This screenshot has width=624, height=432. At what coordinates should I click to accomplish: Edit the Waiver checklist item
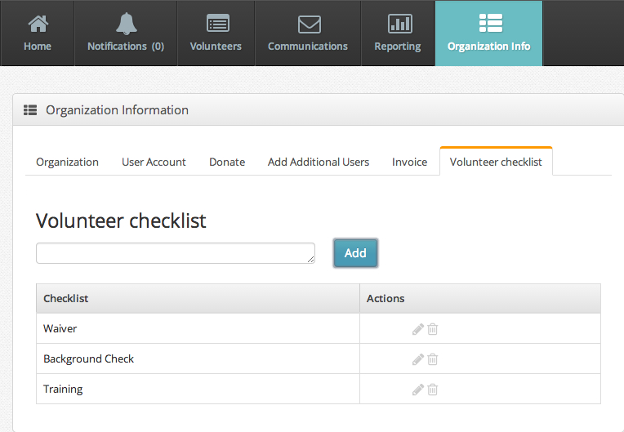[x=418, y=329]
